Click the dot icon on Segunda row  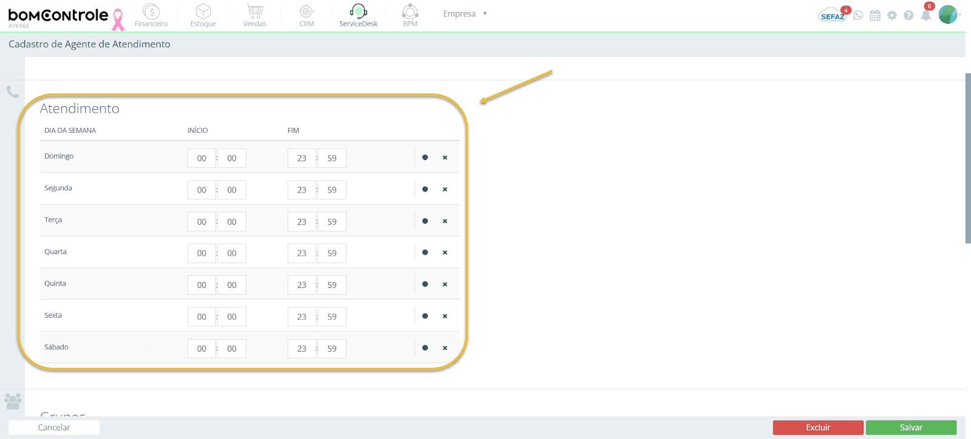point(425,189)
